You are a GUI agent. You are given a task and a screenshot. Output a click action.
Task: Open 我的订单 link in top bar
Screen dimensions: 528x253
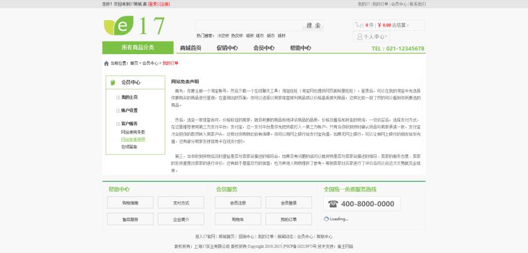(x=380, y=4)
